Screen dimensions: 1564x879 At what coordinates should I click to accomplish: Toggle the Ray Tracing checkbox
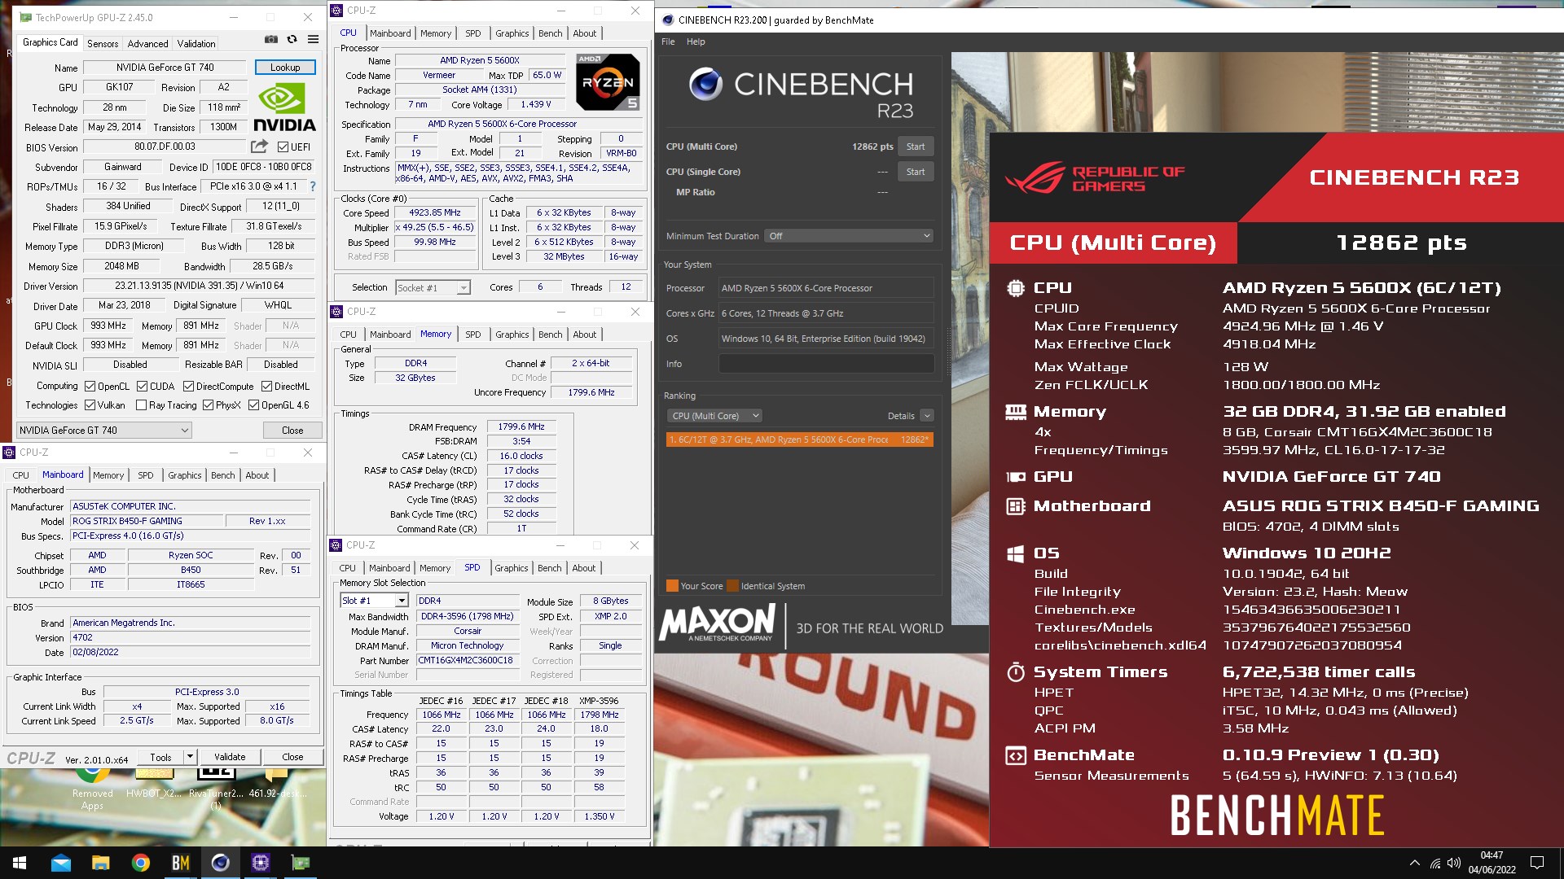coord(141,405)
